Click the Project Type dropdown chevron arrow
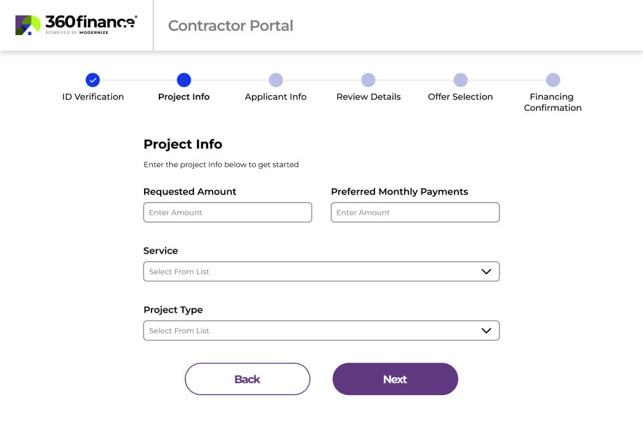The image size is (643, 421). [486, 331]
